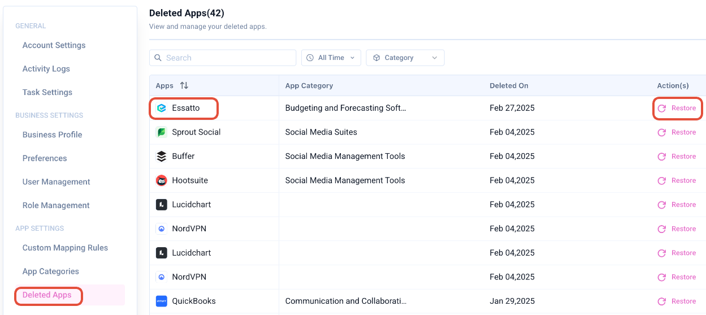The width and height of the screenshot is (706, 315).
Task: Focus the Search apps input field
Action: click(x=223, y=58)
